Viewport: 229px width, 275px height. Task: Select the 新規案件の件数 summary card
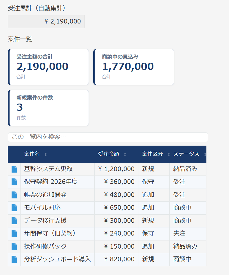pos(48,108)
